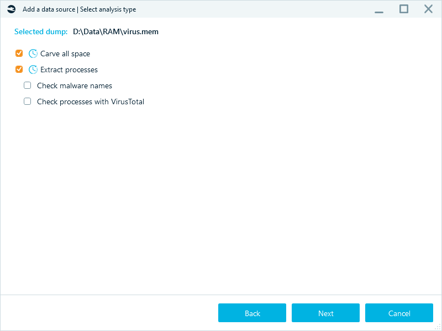Click the Carve all space label

click(x=65, y=54)
